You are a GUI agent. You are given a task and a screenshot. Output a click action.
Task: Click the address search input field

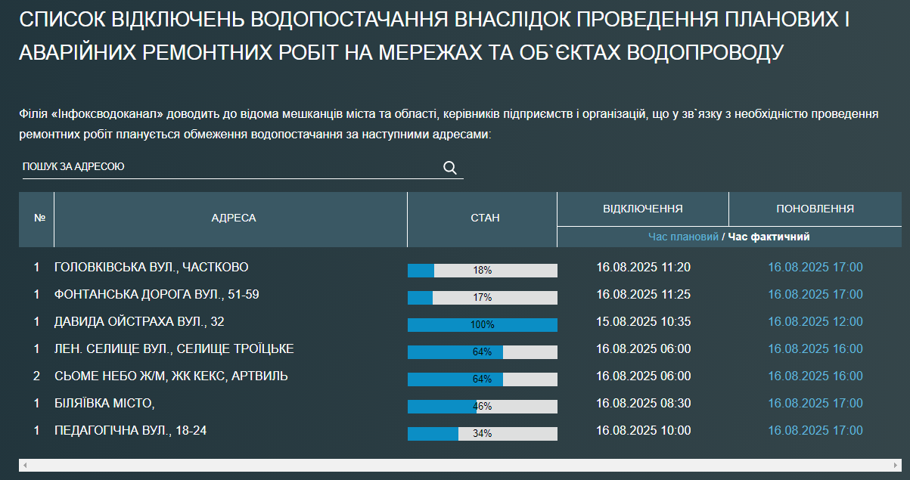(x=227, y=167)
